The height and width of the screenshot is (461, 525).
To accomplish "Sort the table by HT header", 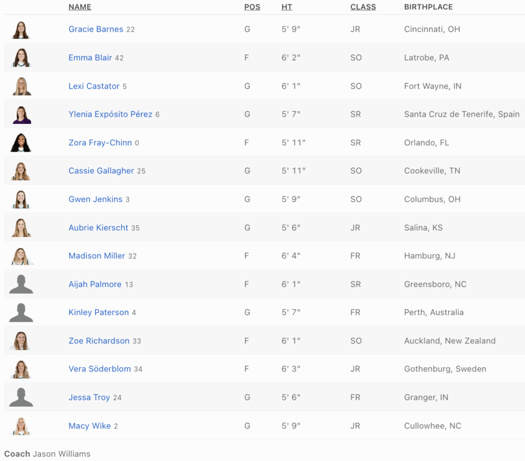I will 287,7.
